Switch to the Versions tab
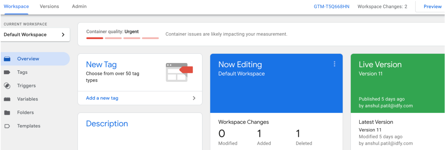This screenshot has width=445, height=150. click(x=50, y=6)
